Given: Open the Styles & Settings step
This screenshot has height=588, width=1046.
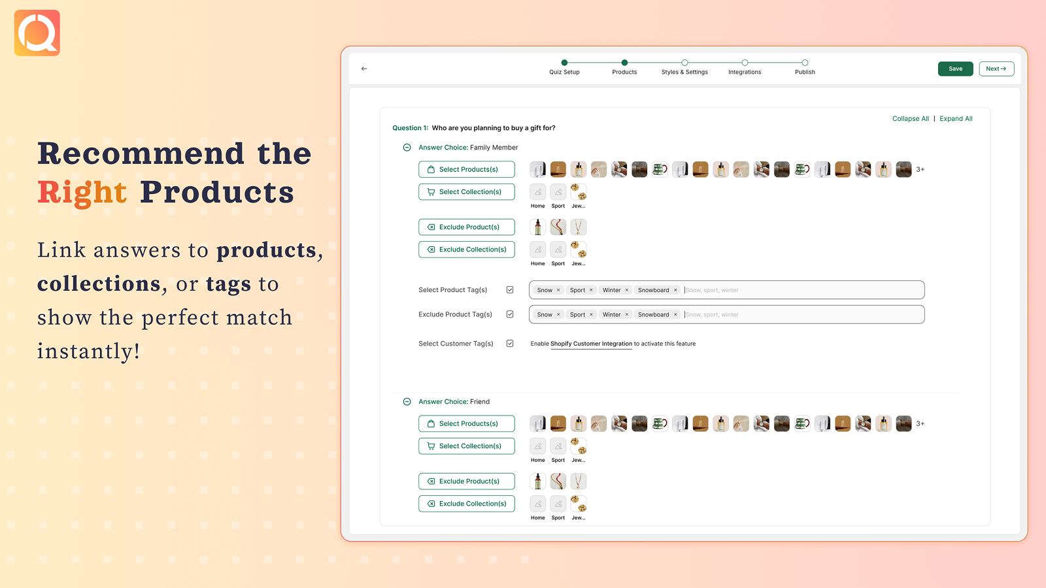Looking at the screenshot, I should click(684, 67).
